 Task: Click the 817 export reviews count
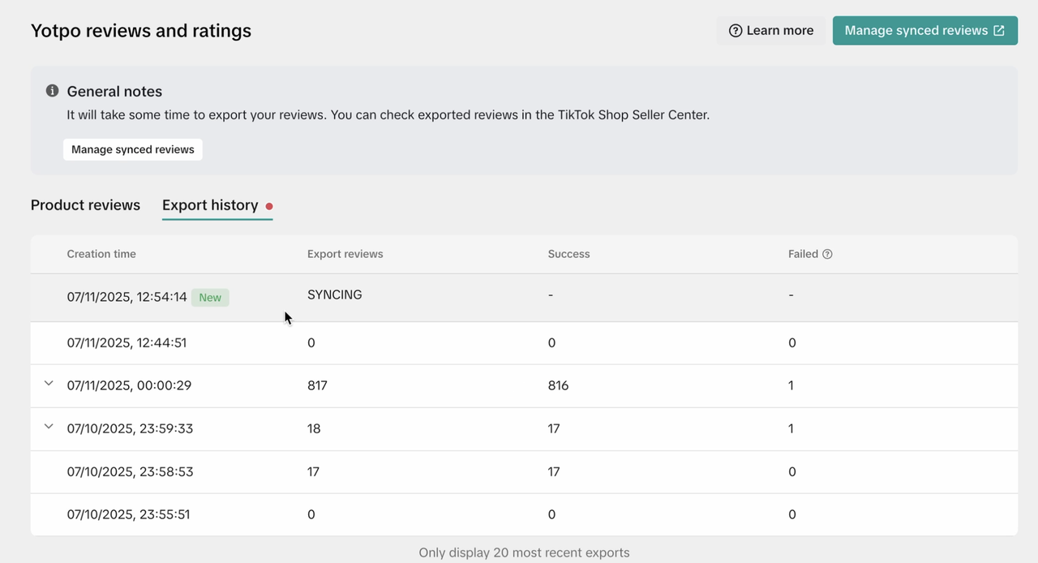pyautogui.click(x=317, y=386)
